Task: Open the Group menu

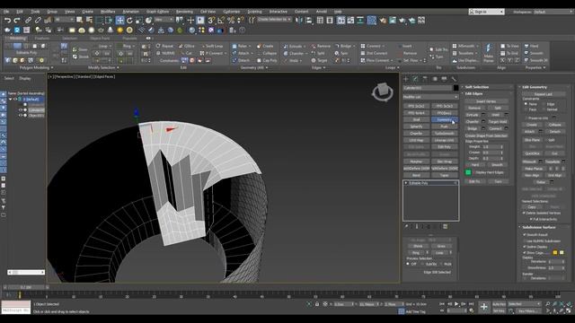Action: [x=52, y=12]
